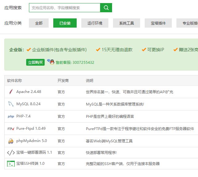Screen dimensions: 198x177
Task: Click the 官方 developer cell in PHP-7.4 row
Action: [61, 117]
